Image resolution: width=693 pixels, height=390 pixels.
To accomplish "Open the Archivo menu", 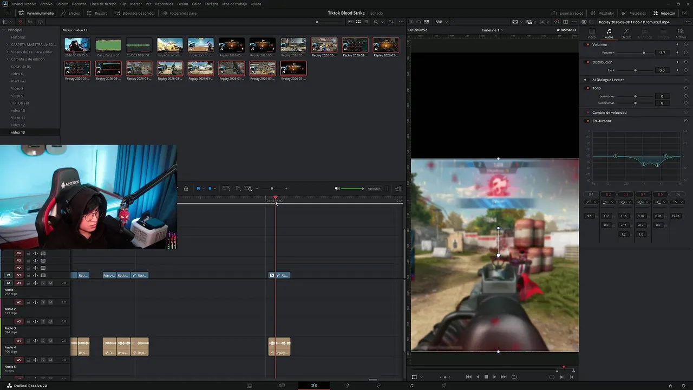I will [46, 4].
